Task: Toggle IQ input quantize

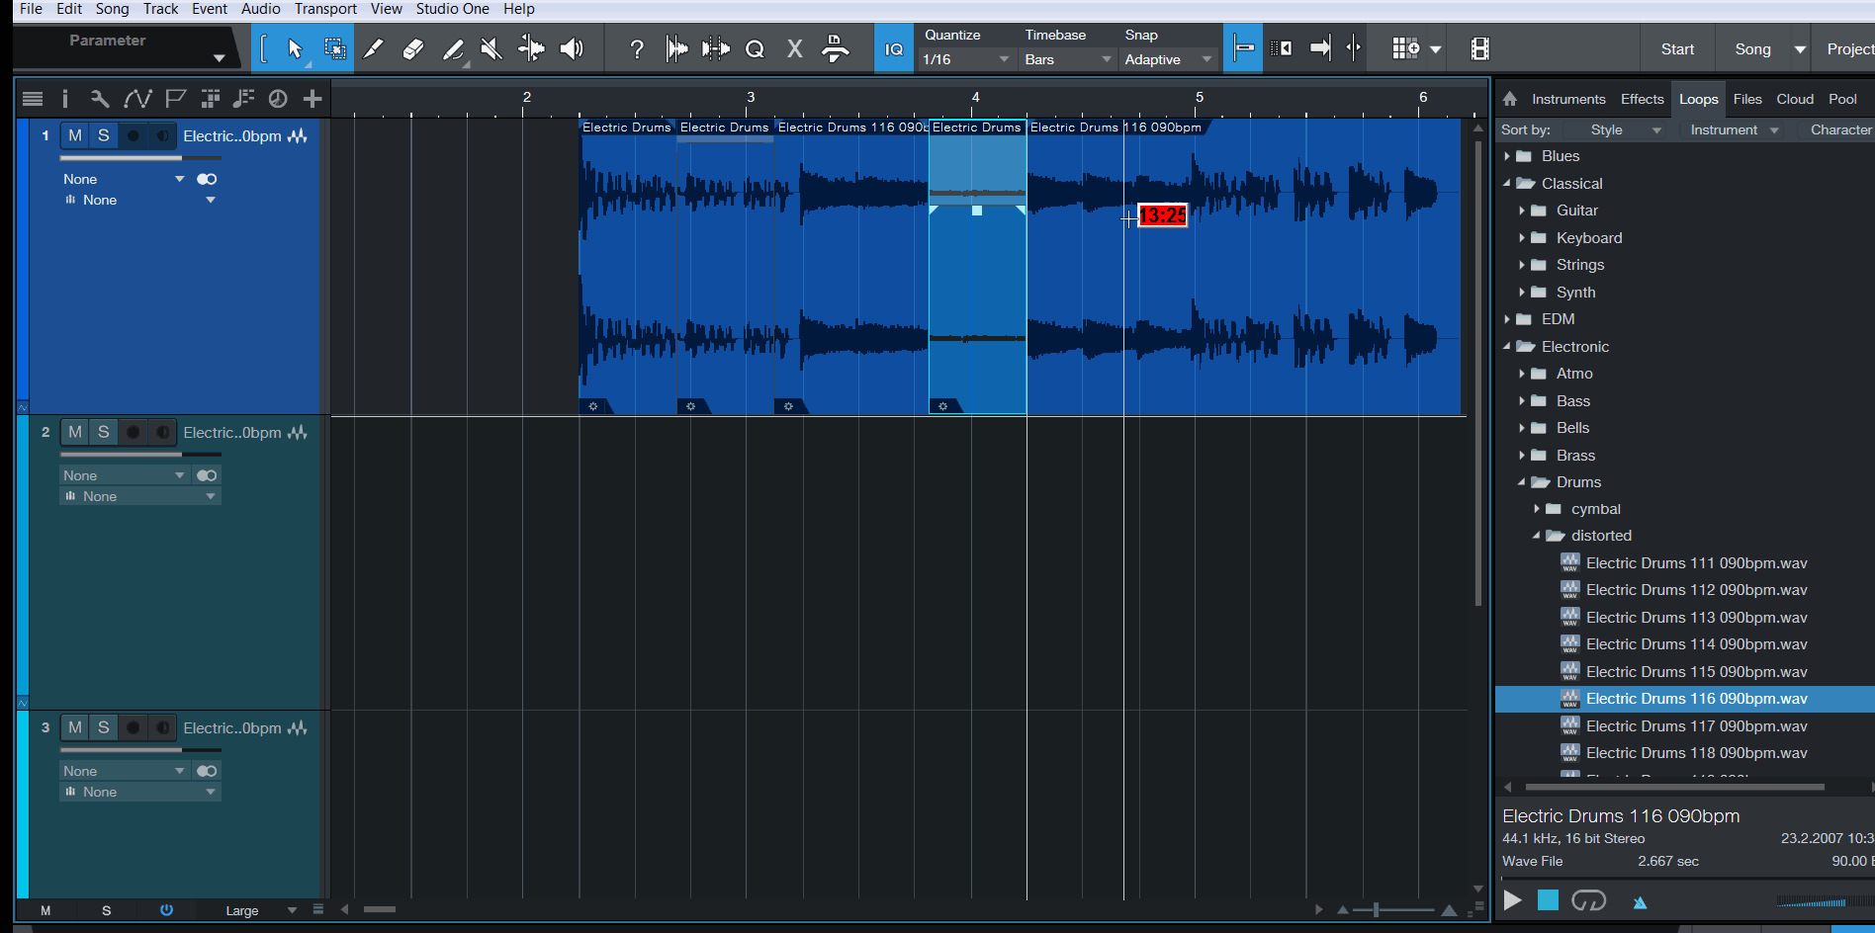Action: point(894,48)
